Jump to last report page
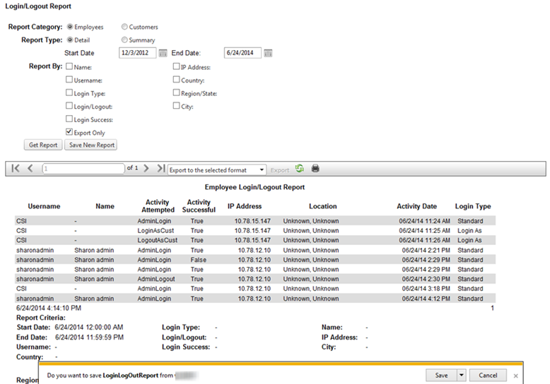 (x=160, y=169)
